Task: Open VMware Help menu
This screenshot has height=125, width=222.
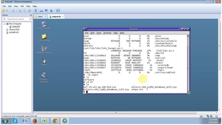Action: click(35, 6)
